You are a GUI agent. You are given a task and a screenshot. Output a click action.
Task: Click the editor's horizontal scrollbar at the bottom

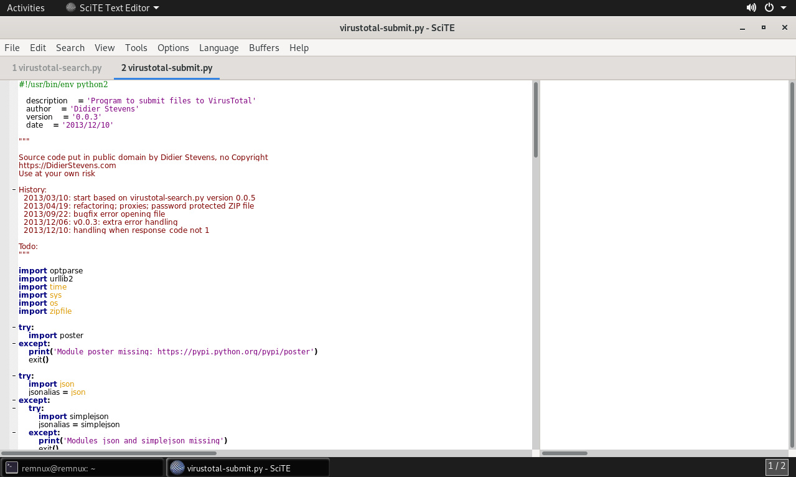coord(110,453)
